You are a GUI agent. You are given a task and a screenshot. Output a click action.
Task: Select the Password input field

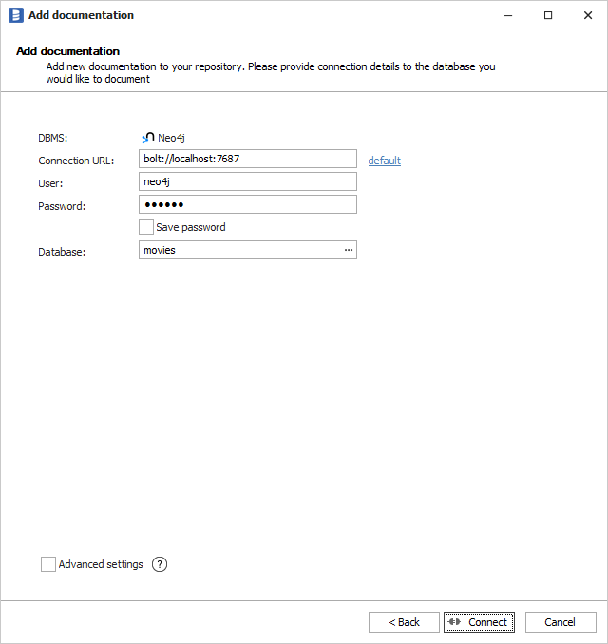click(x=247, y=204)
